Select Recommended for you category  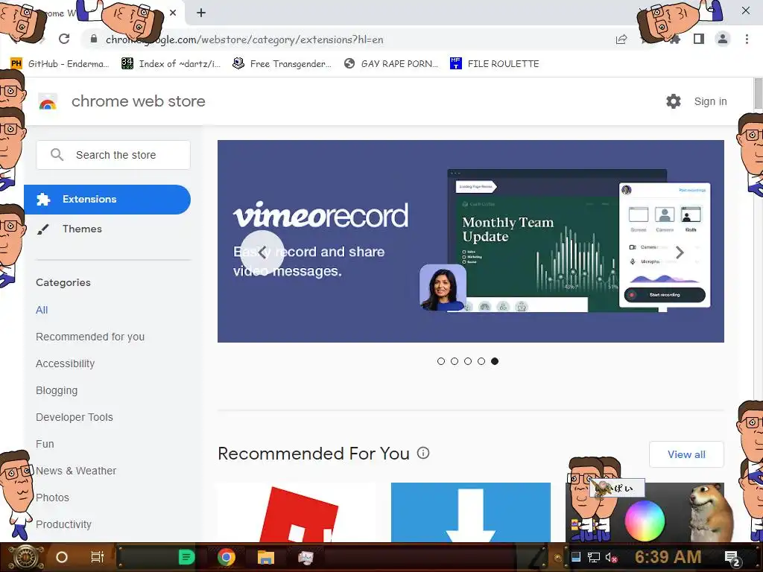90,337
